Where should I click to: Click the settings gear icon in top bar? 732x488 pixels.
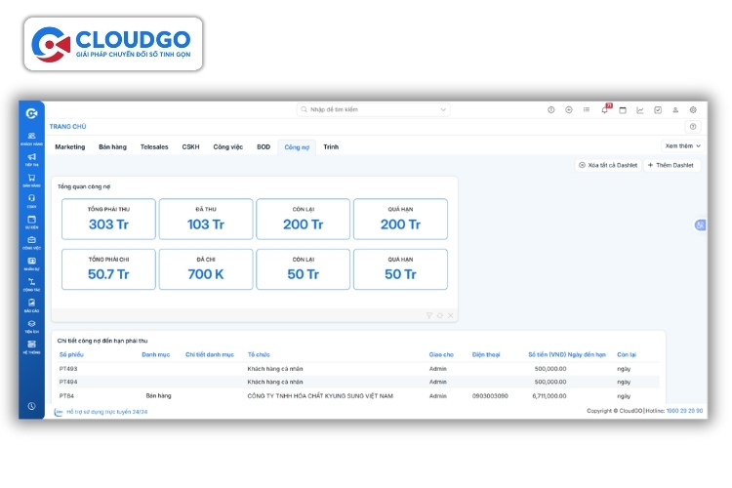pyautogui.click(x=693, y=110)
